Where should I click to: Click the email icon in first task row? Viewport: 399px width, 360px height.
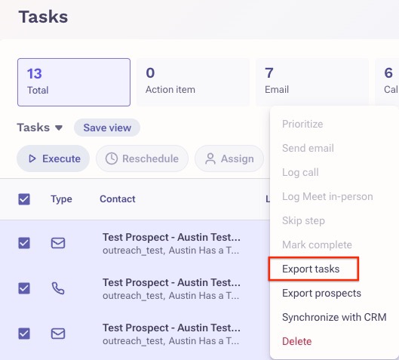tap(58, 243)
